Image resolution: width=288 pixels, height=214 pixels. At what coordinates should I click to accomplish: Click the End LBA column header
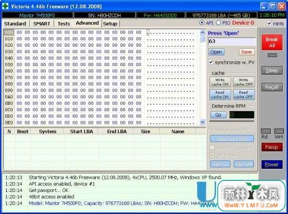(117, 131)
